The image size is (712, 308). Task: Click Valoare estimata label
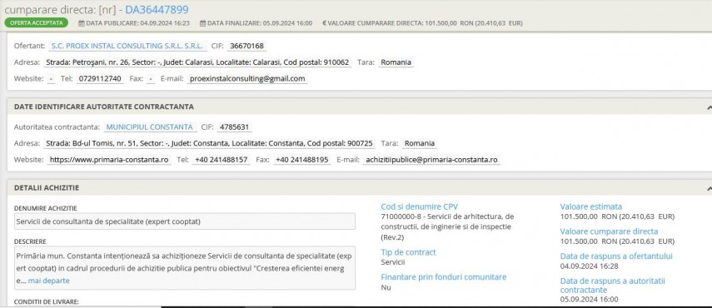590,206
